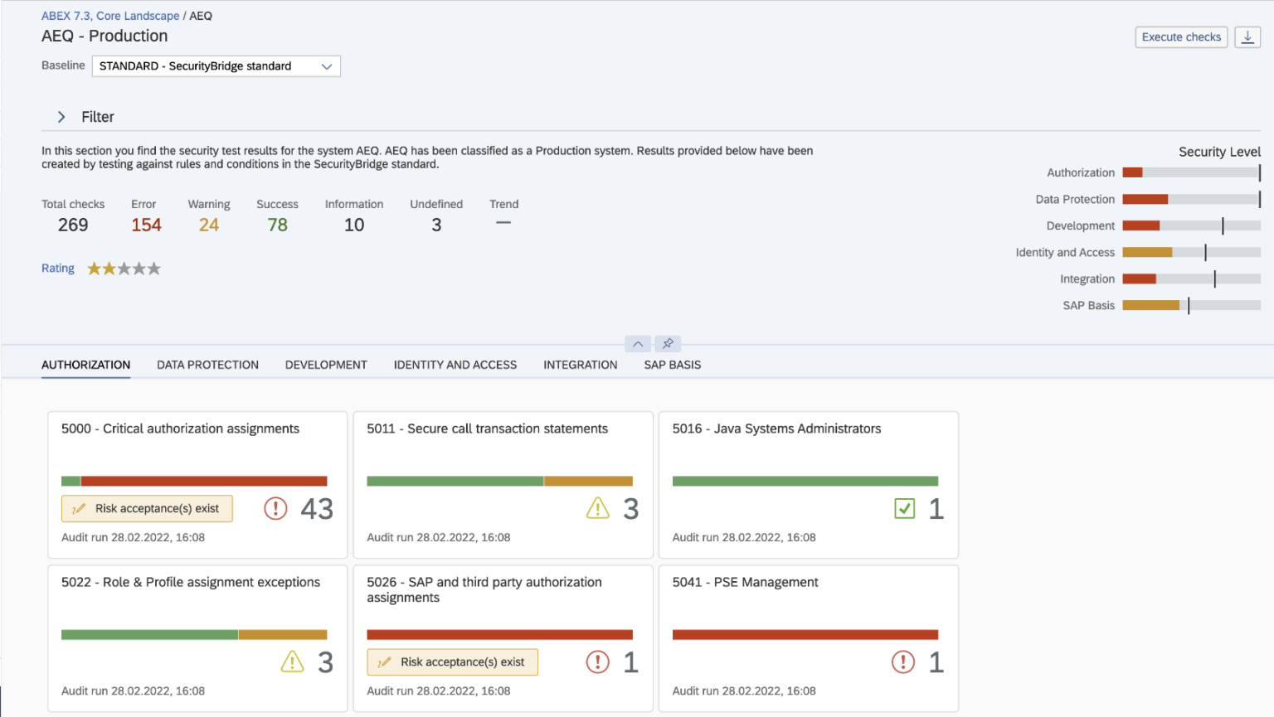1274x717 pixels.
Task: Select the IDENTITY AND ACCESS tab
Action: 455,364
